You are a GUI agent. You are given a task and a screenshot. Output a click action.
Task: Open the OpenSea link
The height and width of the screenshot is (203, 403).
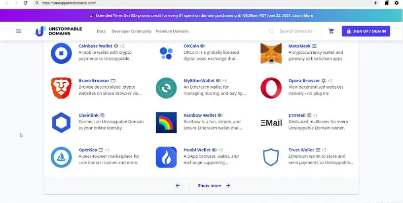[88, 150]
